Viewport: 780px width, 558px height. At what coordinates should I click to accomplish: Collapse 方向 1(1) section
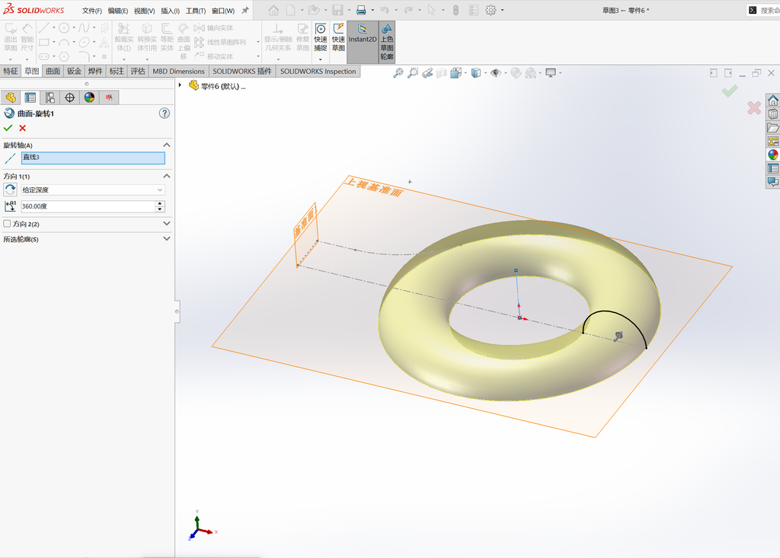coord(167,176)
